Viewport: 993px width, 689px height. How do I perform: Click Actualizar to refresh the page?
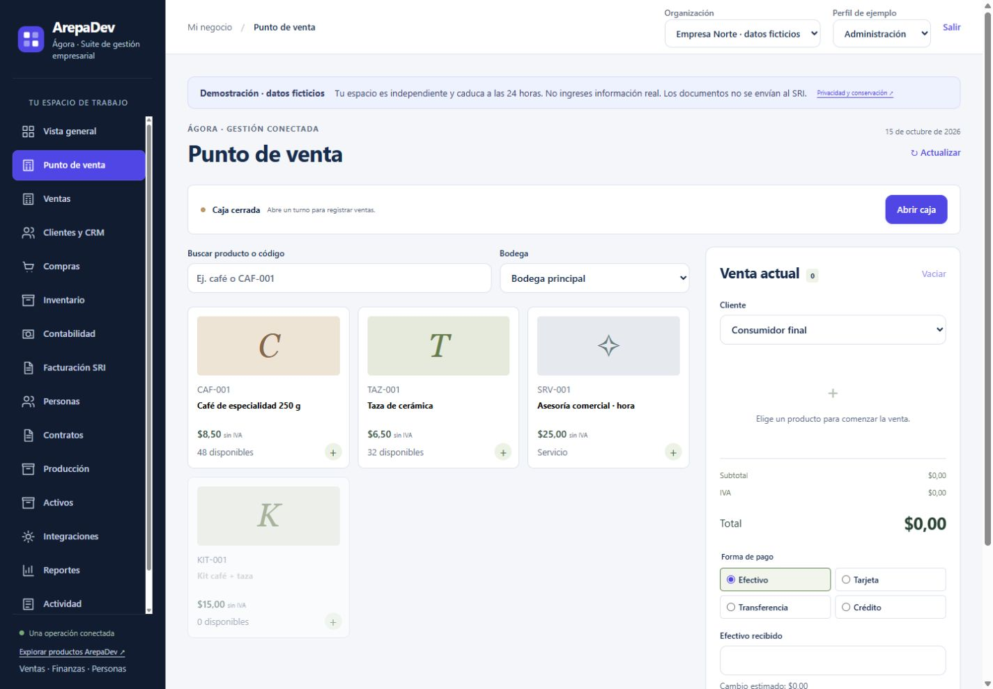coord(935,152)
